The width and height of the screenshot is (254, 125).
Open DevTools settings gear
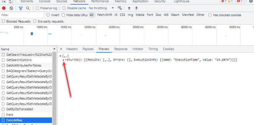251,1
